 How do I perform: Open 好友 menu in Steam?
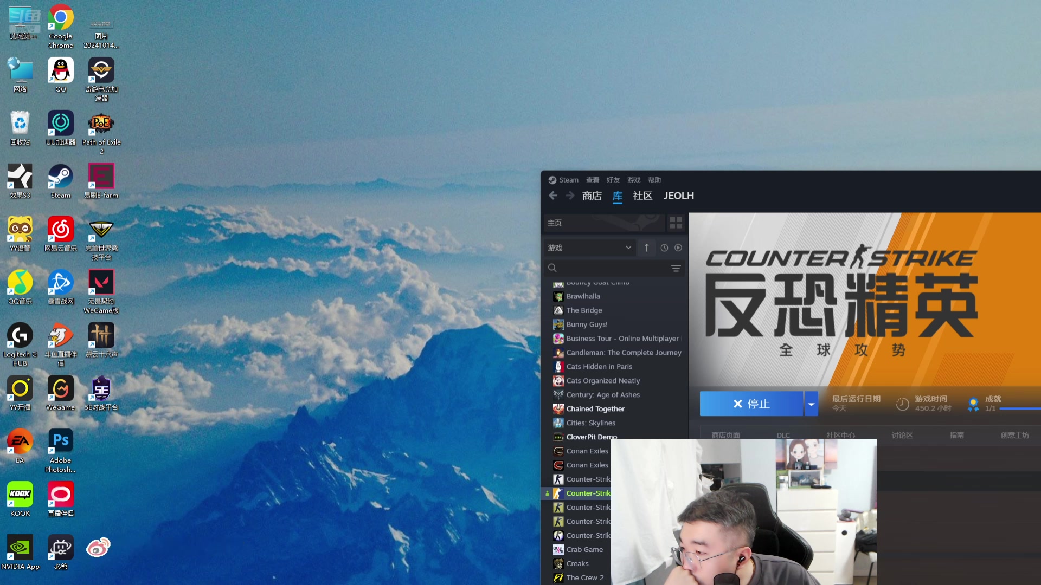click(x=613, y=180)
